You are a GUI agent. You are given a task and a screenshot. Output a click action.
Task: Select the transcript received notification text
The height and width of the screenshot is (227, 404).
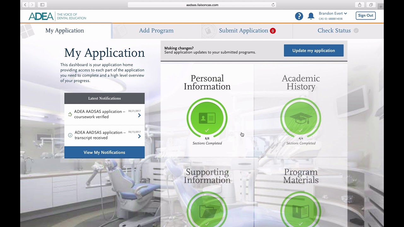pyautogui.click(x=100, y=135)
